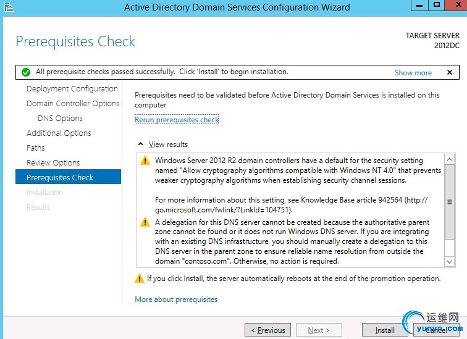The width and height of the screenshot is (467, 339).
Task: Open Domain Controller Options step
Action: [x=73, y=104]
